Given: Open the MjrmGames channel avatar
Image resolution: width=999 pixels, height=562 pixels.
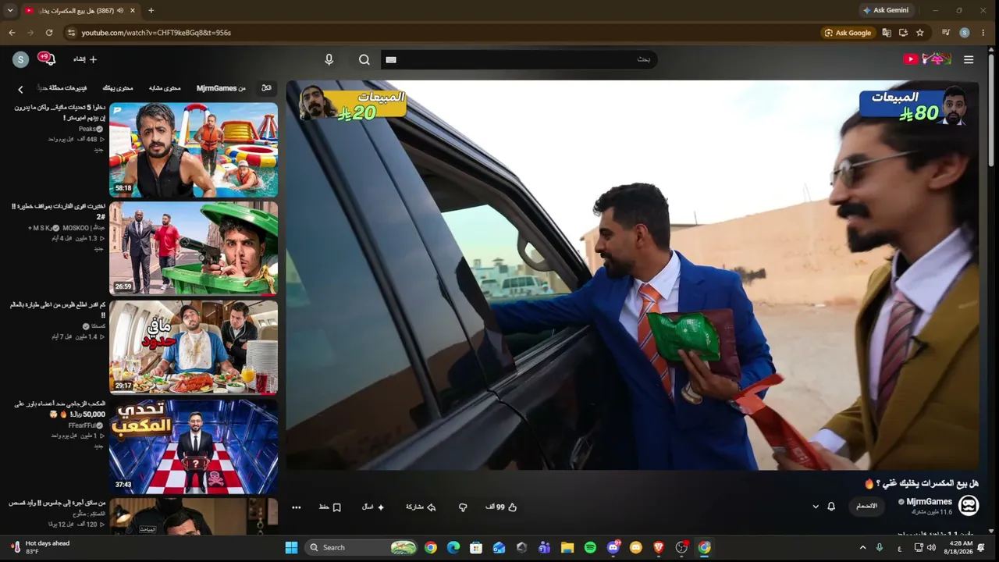Looking at the screenshot, I should 969,505.
